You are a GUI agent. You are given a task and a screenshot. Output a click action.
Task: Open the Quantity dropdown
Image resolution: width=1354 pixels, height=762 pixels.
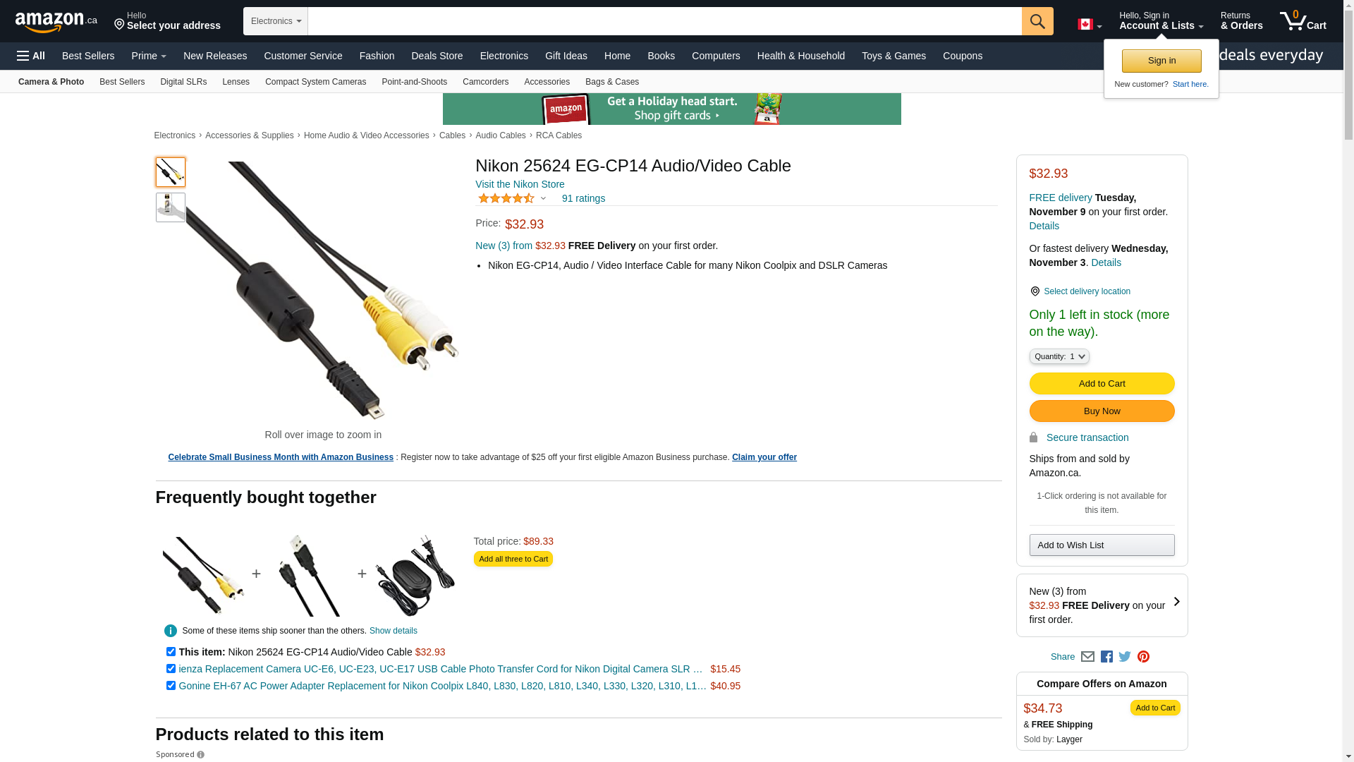click(1059, 356)
